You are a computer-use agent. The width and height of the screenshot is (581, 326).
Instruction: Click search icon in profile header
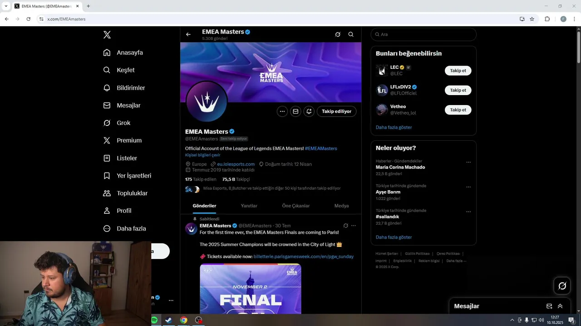(x=351, y=34)
